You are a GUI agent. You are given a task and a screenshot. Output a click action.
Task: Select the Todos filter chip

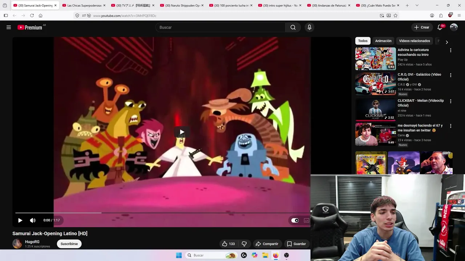363,41
